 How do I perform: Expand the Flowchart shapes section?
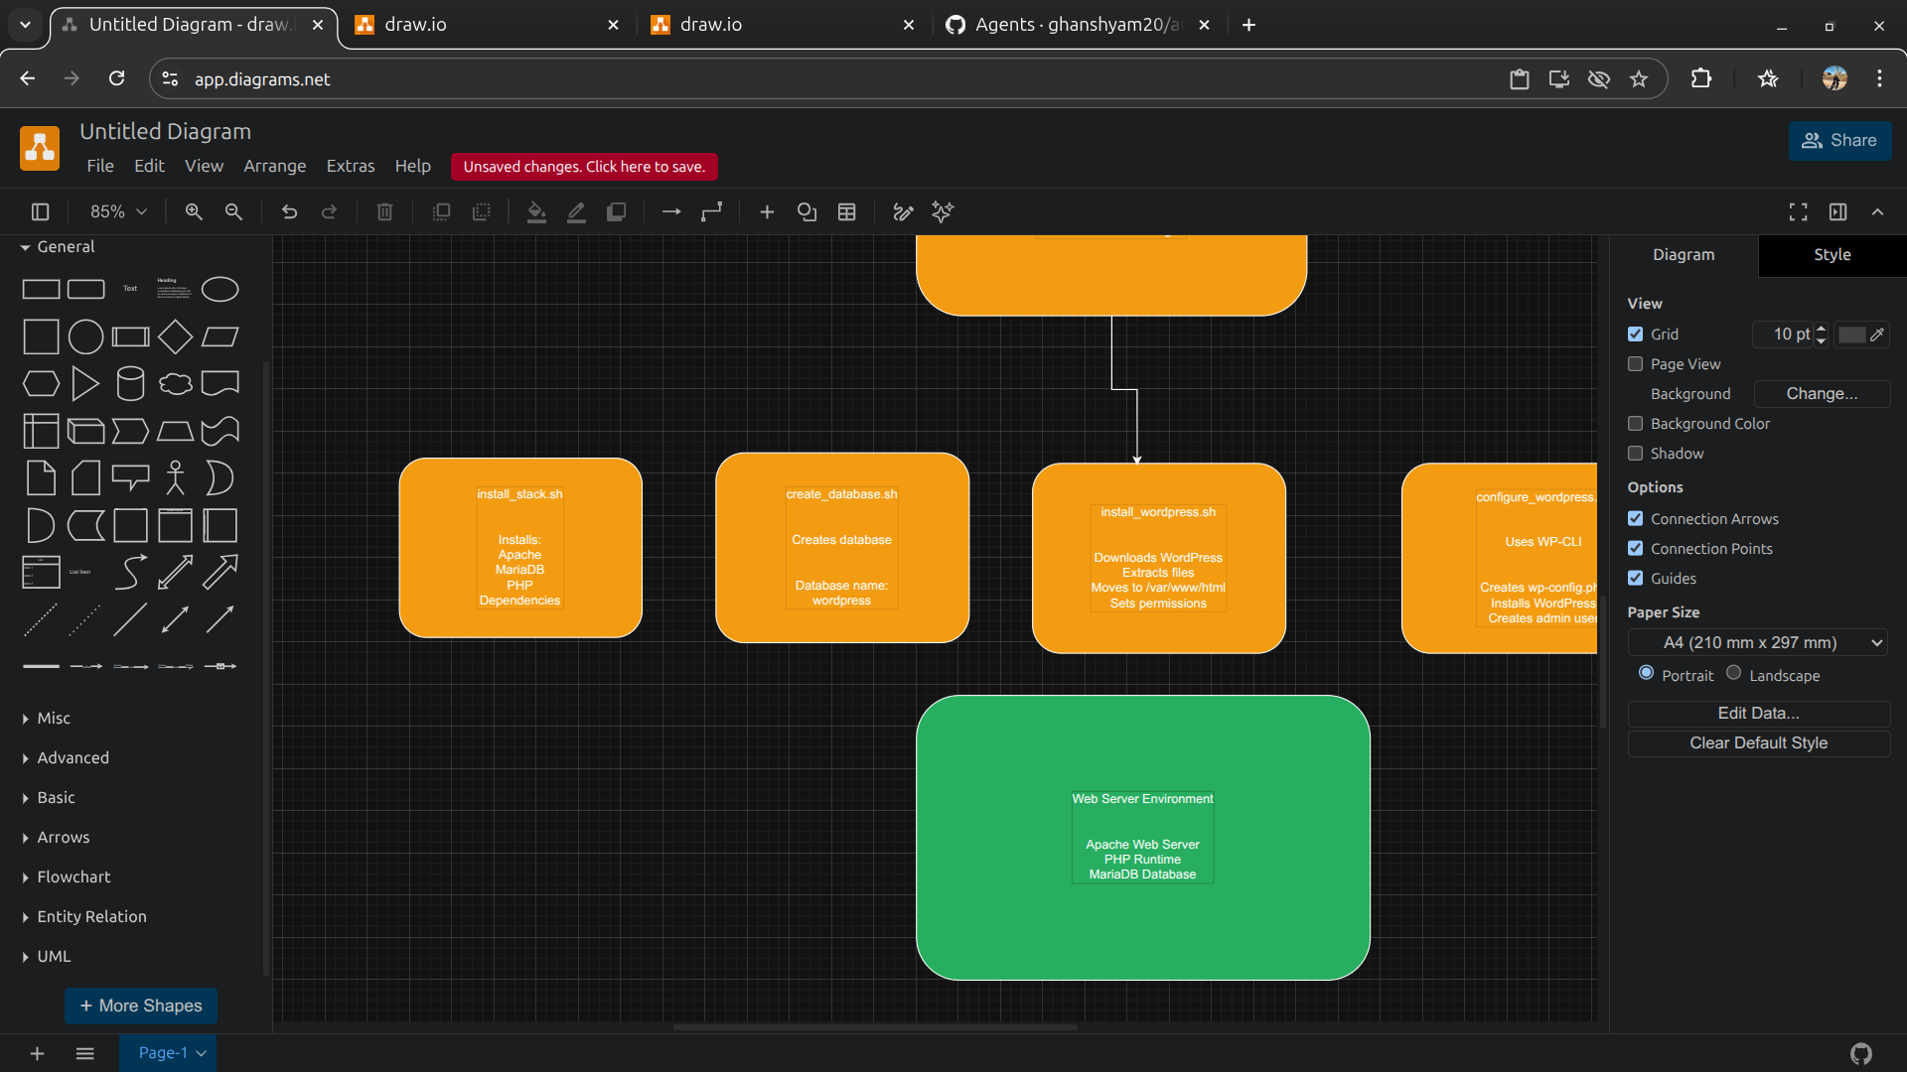pyautogui.click(x=73, y=876)
